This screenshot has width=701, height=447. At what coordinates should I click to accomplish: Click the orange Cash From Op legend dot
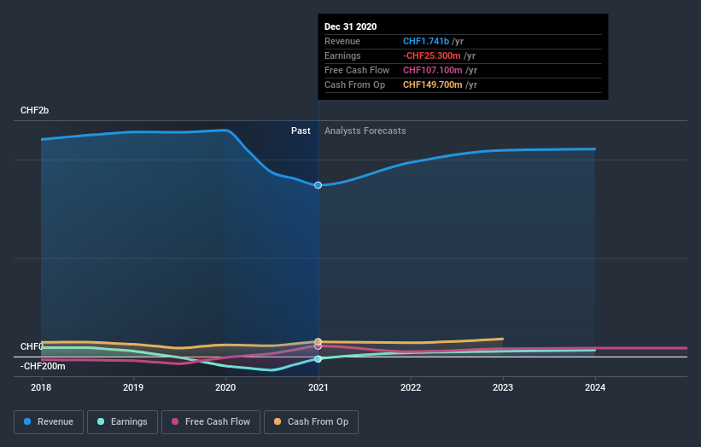pos(277,421)
